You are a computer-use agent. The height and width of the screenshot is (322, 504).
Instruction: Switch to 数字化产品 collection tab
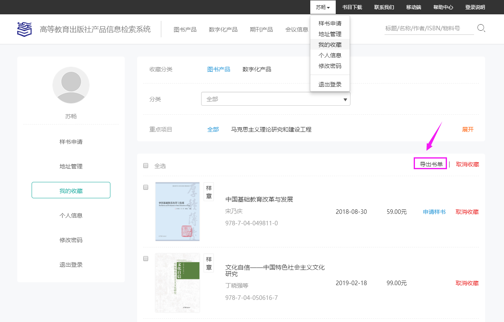point(257,69)
